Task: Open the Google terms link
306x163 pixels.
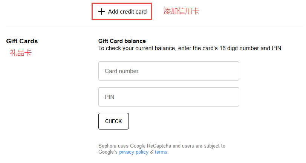Action: click(x=161, y=152)
